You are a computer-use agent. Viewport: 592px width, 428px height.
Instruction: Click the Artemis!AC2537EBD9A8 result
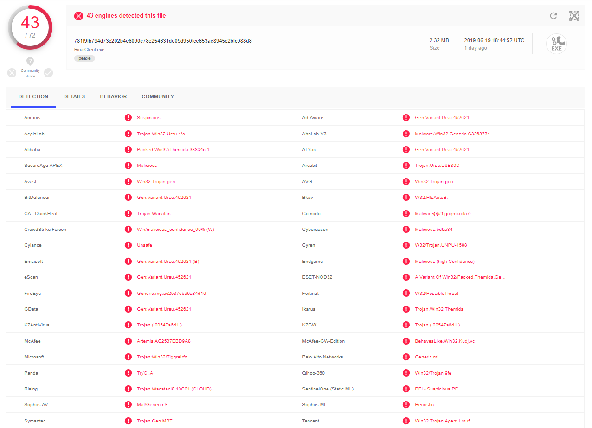(x=164, y=341)
